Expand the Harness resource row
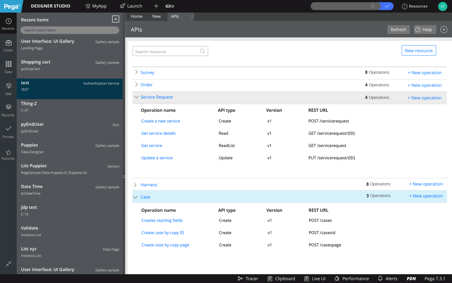Screen dimensions: 452x283 click(135, 185)
